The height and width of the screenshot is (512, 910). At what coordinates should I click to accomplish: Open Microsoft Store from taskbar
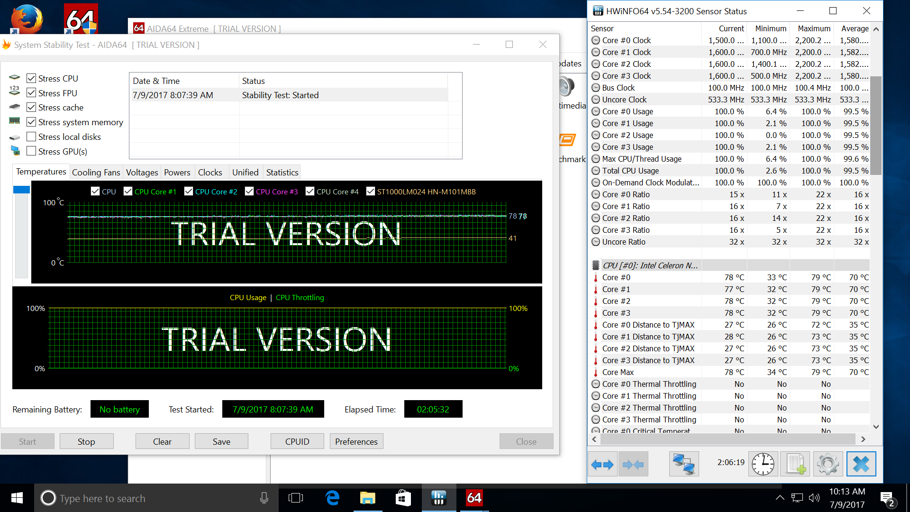(x=403, y=498)
